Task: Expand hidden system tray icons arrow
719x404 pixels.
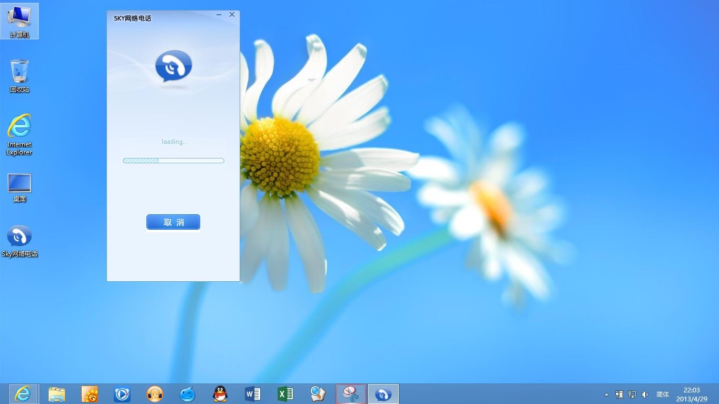Action: pos(606,395)
